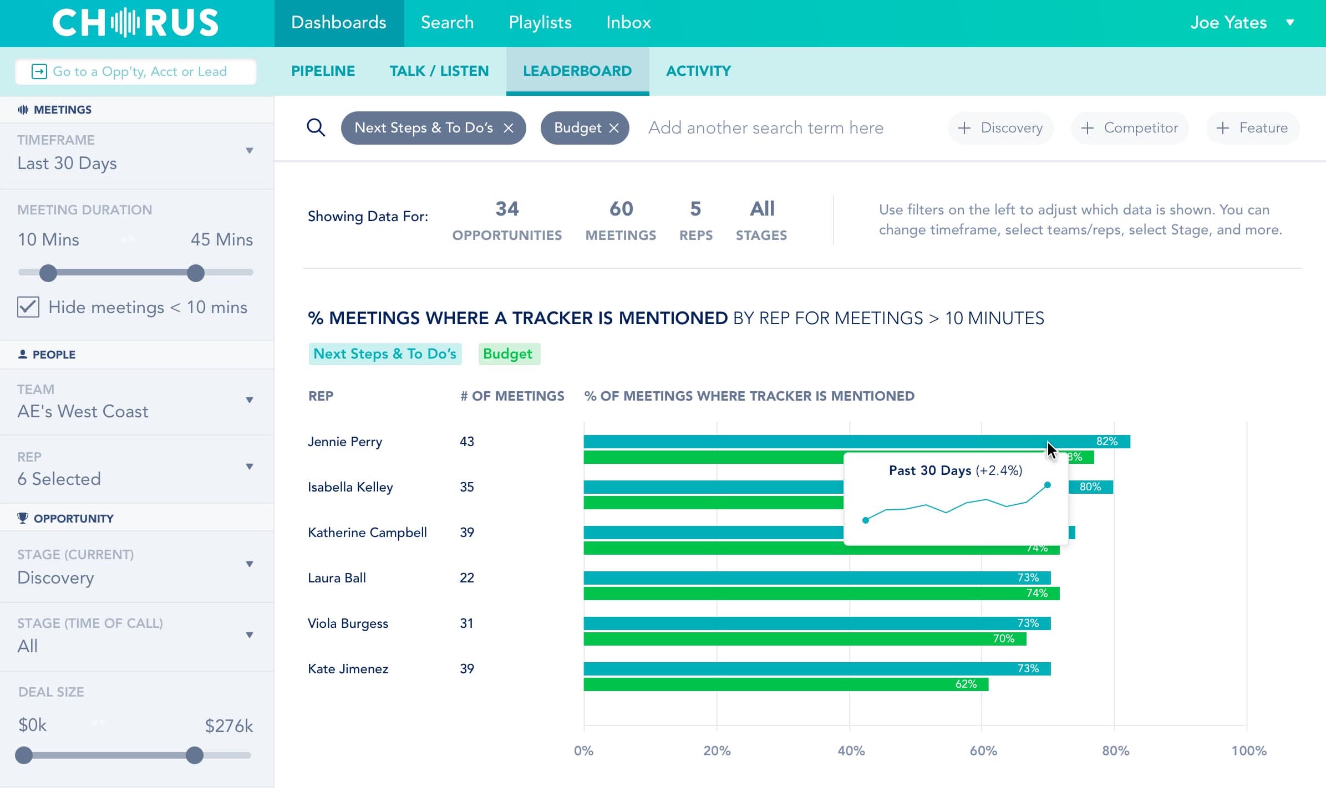Click Kate Jimenez's 62% green bar

(786, 684)
